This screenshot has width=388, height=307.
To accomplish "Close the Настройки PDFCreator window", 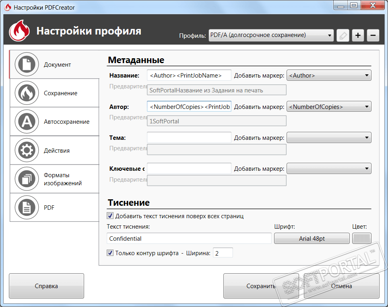I will pos(373,6).
